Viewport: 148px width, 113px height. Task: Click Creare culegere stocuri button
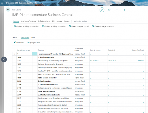point(79,26)
